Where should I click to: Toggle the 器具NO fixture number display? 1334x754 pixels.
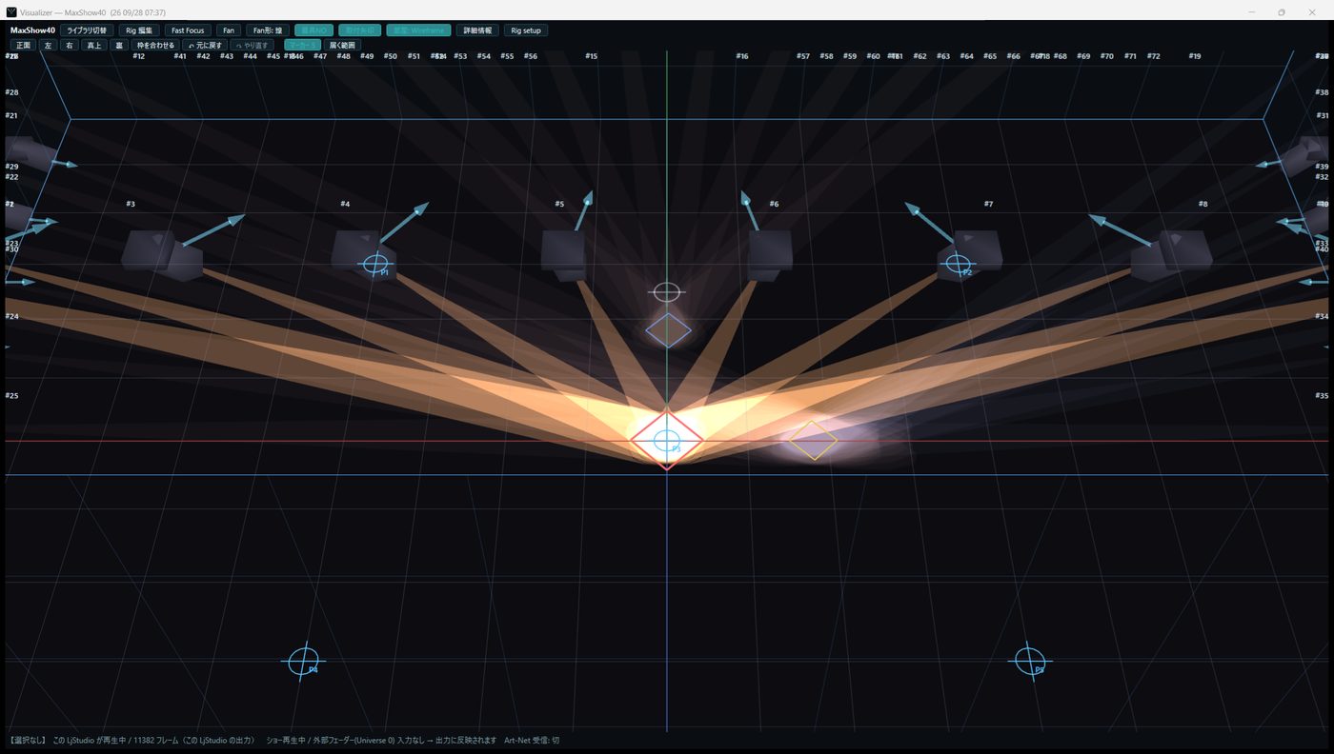[x=313, y=30]
